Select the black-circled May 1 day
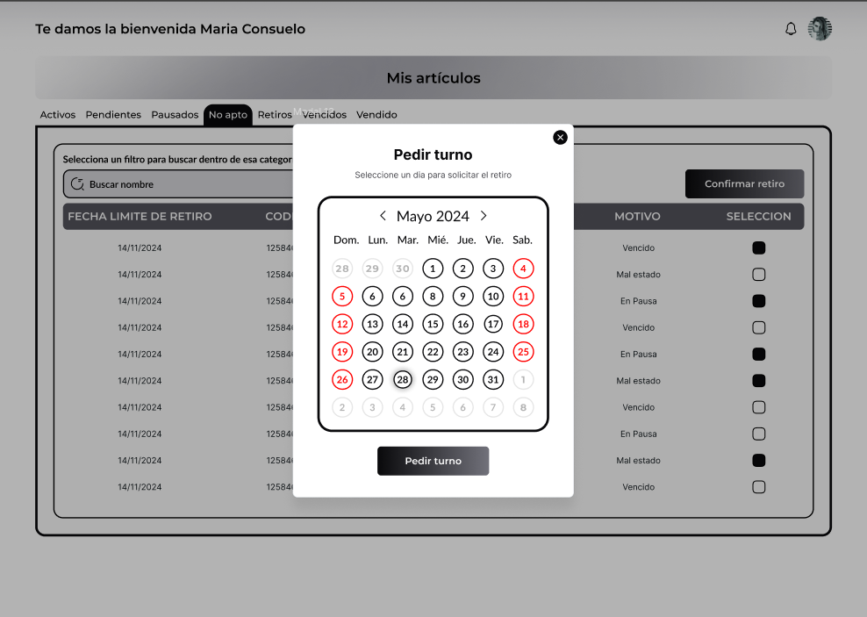Viewport: 867px width, 617px height. click(433, 269)
